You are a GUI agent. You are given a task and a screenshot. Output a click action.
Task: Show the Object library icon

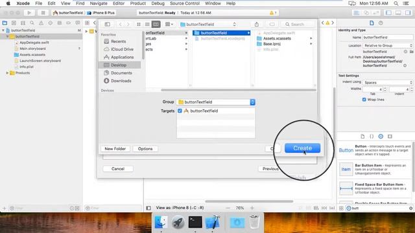click(x=381, y=137)
